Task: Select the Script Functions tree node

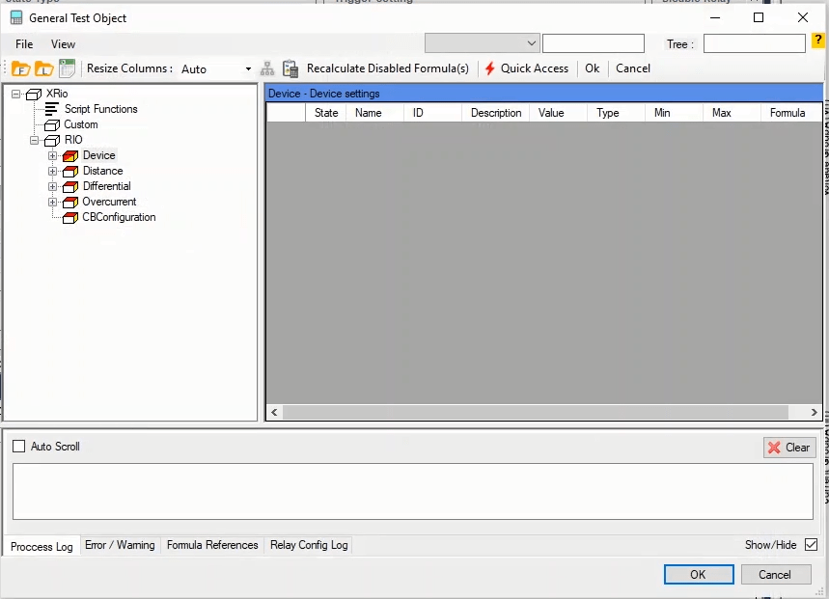Action: [100, 109]
